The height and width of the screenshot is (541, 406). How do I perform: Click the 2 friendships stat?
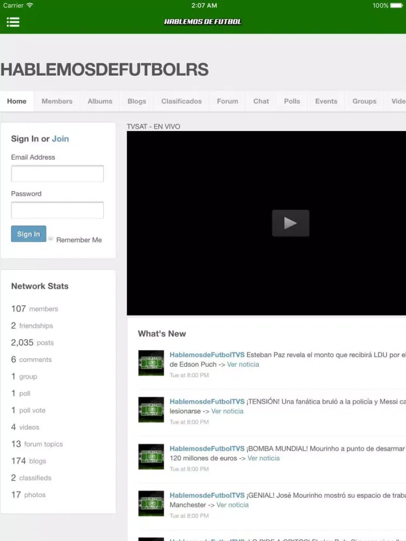32,325
